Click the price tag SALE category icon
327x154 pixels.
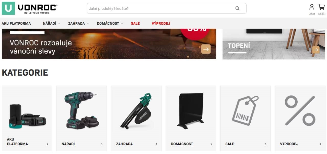coord(245,110)
